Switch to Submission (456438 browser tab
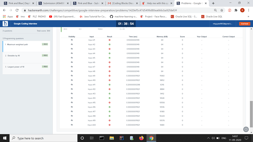This screenshot has height=142, width=253. pyautogui.click(x=54, y=3)
